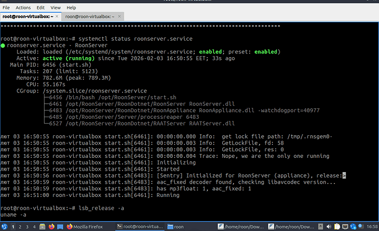Screen dimensions: 379x231
Task: Expand the Help menu
Action: [71, 8]
